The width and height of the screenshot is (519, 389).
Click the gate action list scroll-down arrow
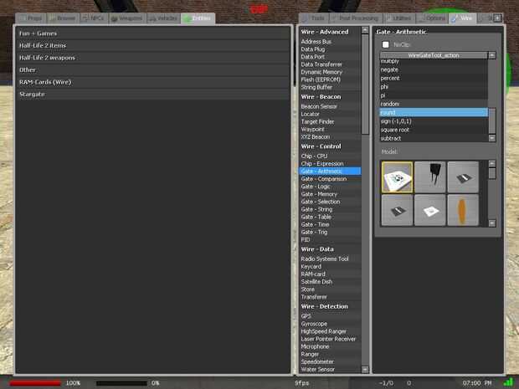coord(492,138)
